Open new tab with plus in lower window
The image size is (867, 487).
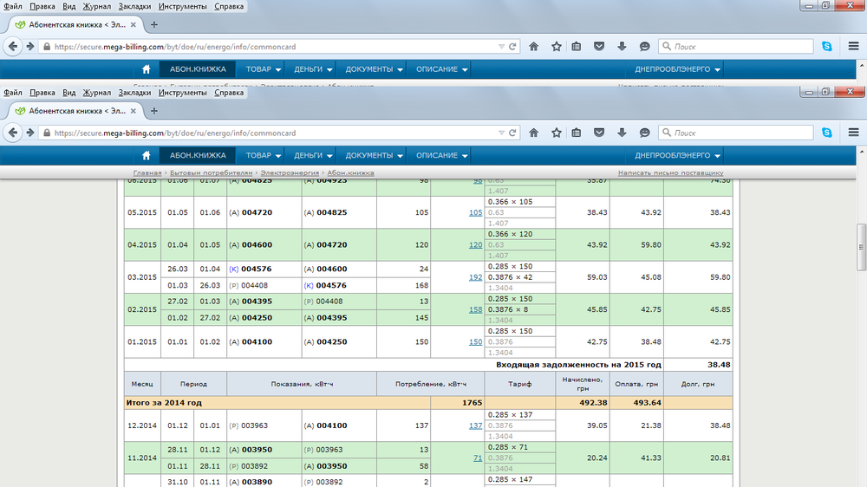tap(154, 111)
